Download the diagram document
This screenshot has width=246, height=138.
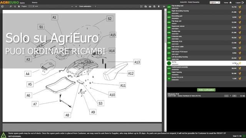pyautogui.click(x=155, y=7)
